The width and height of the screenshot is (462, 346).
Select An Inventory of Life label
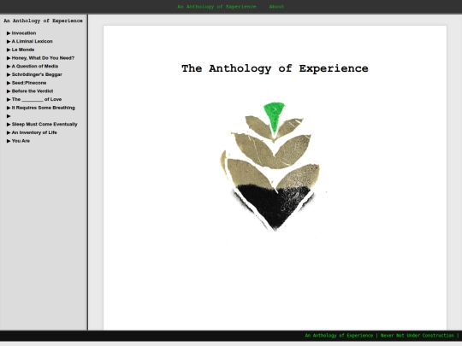tap(34, 132)
